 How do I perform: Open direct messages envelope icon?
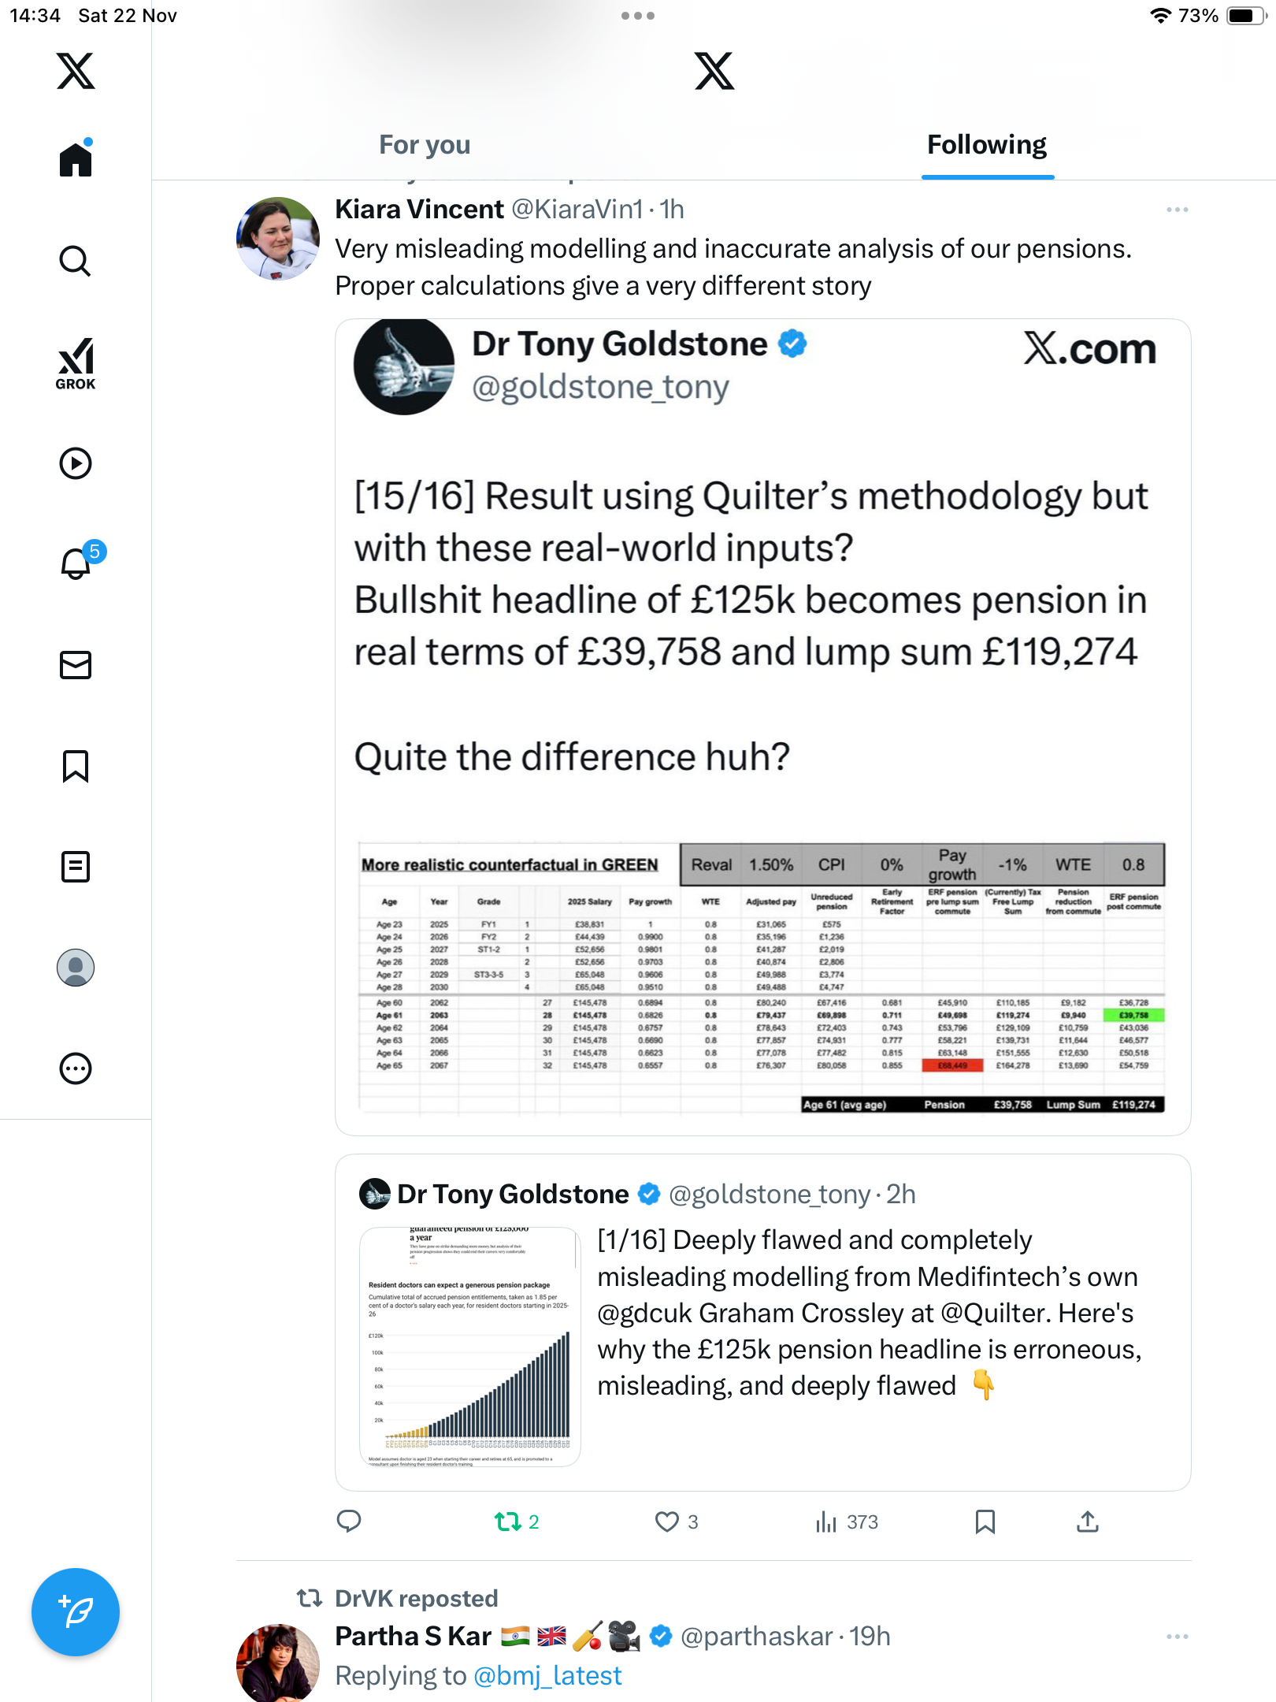tap(76, 665)
